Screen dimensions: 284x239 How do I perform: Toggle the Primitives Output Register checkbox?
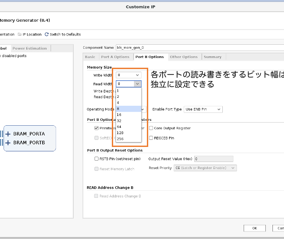pyautogui.click(x=96, y=128)
